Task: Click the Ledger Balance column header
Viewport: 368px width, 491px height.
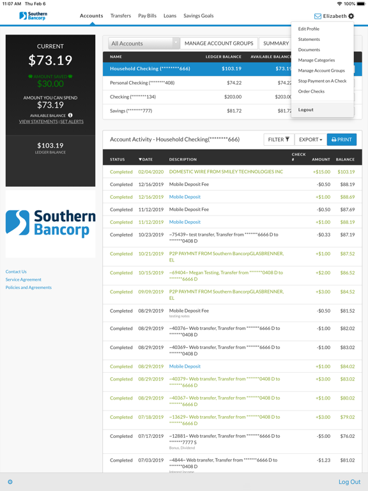Action: (224, 57)
